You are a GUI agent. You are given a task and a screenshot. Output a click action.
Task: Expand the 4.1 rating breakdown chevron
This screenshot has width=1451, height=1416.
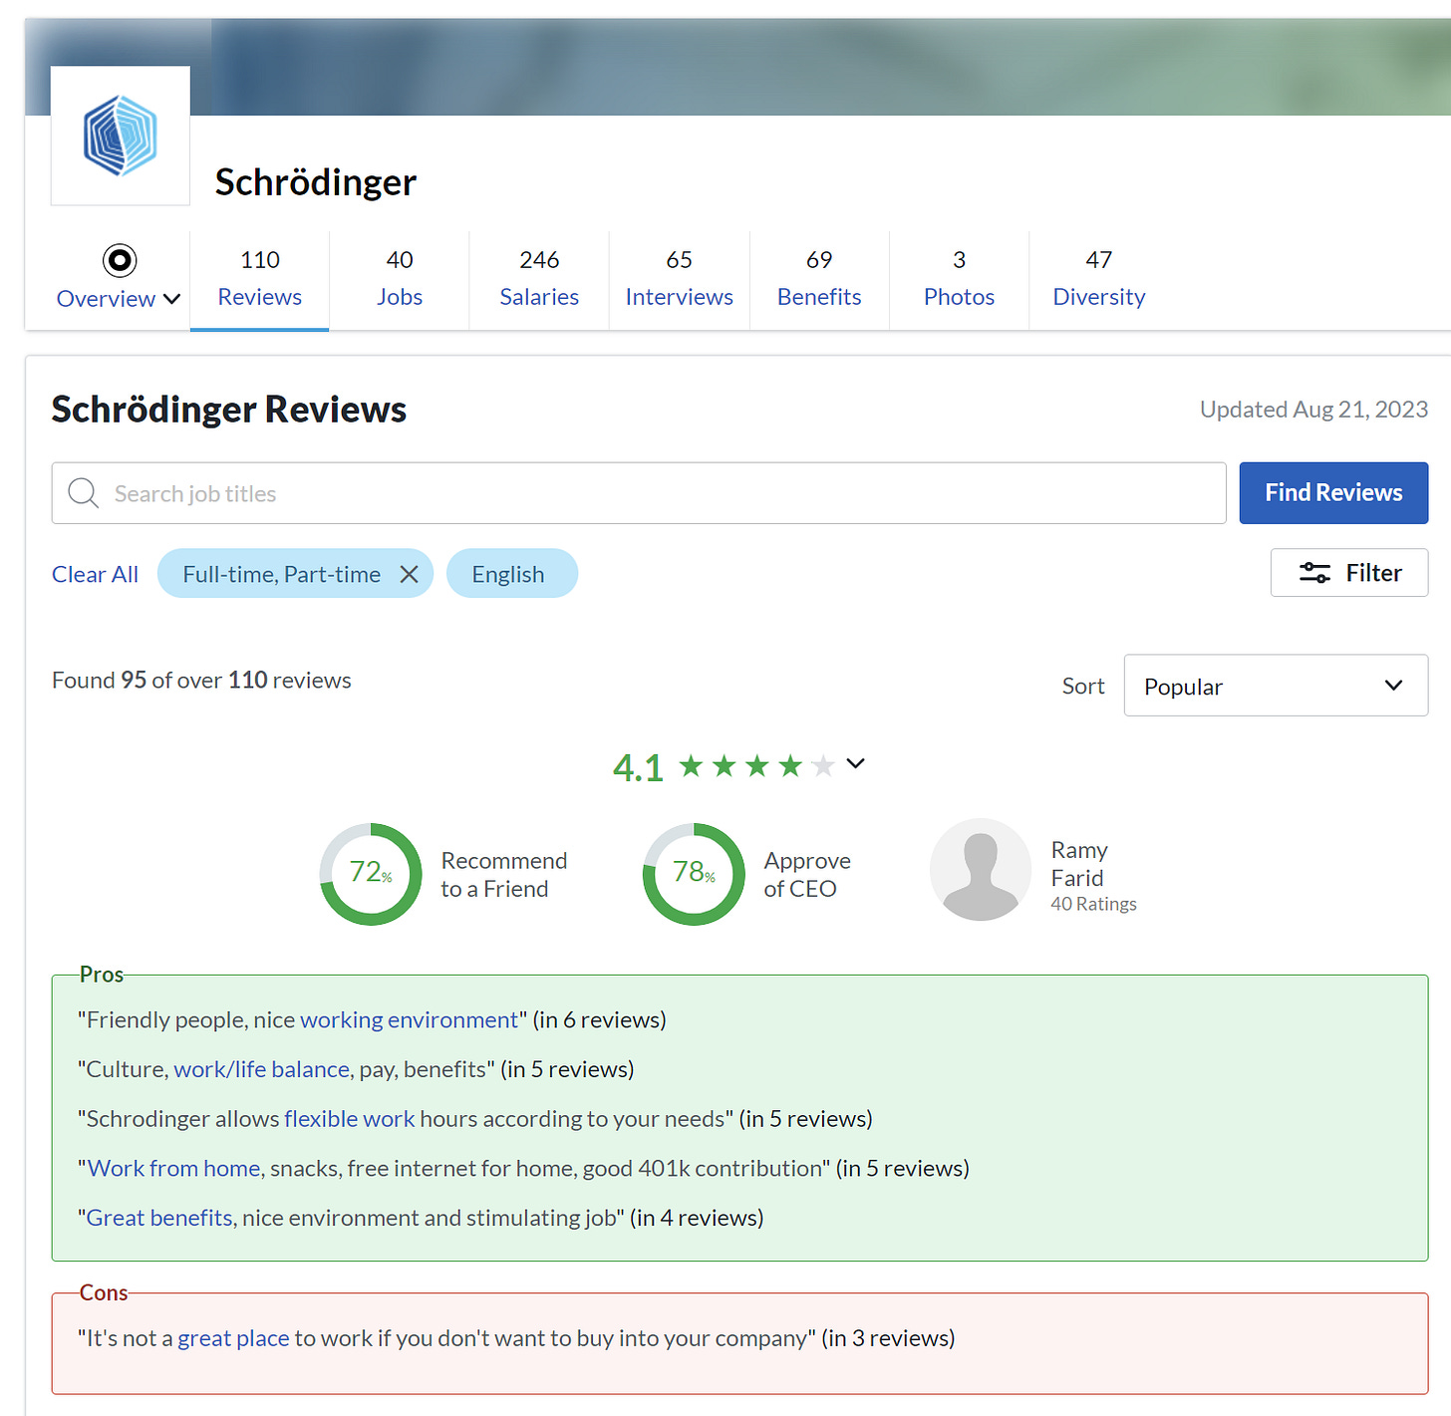coord(855,764)
